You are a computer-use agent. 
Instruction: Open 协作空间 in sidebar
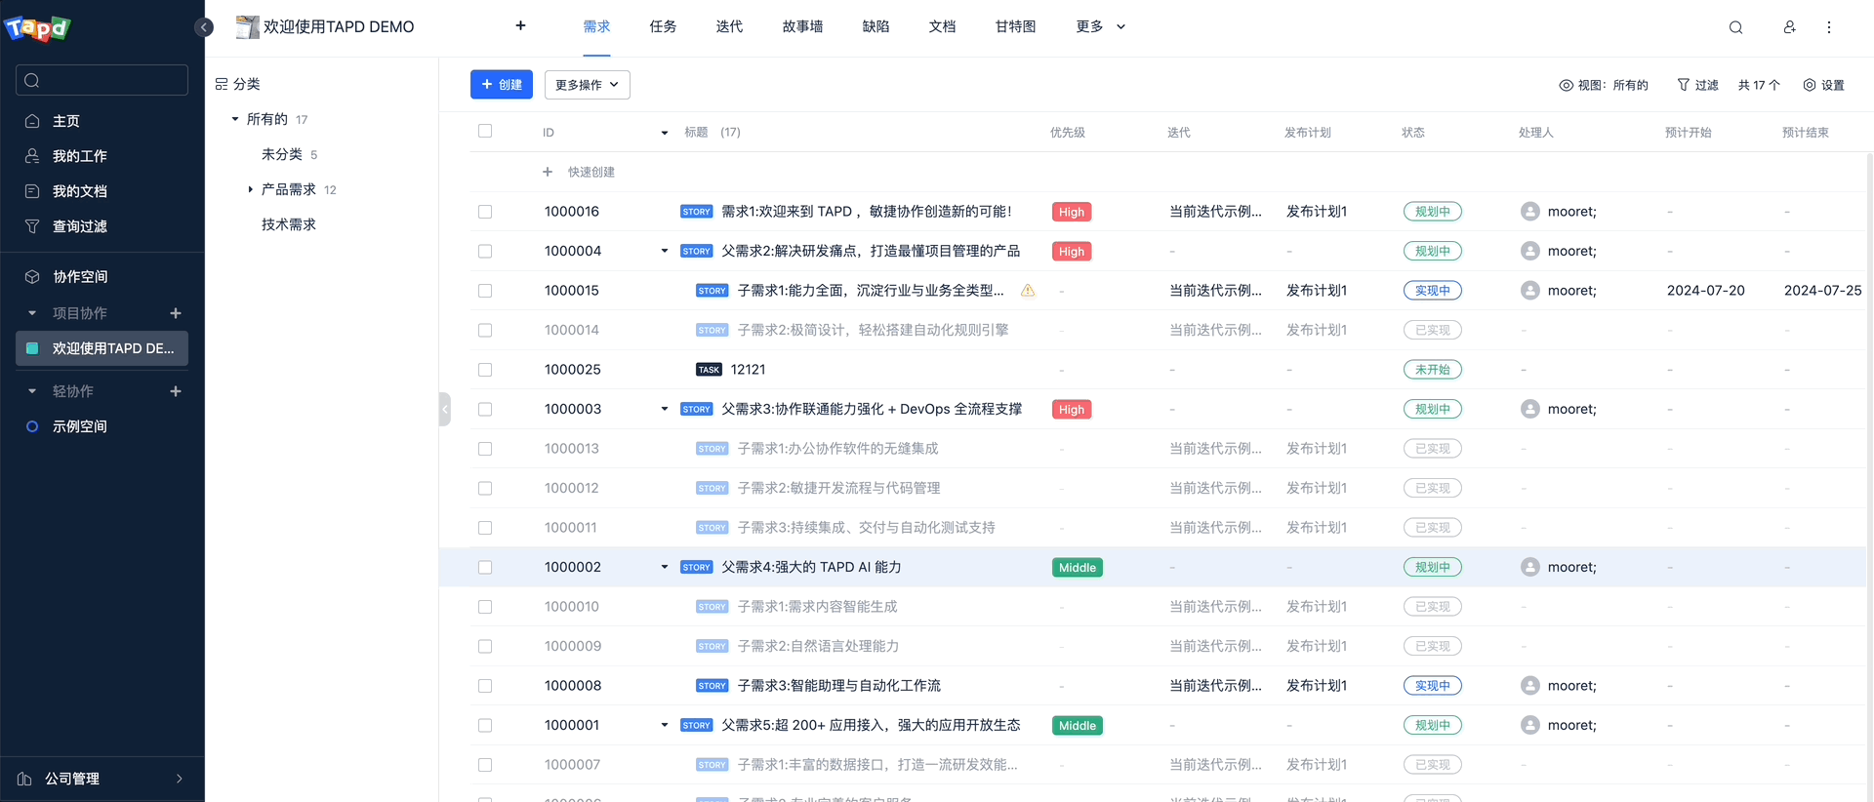80,277
